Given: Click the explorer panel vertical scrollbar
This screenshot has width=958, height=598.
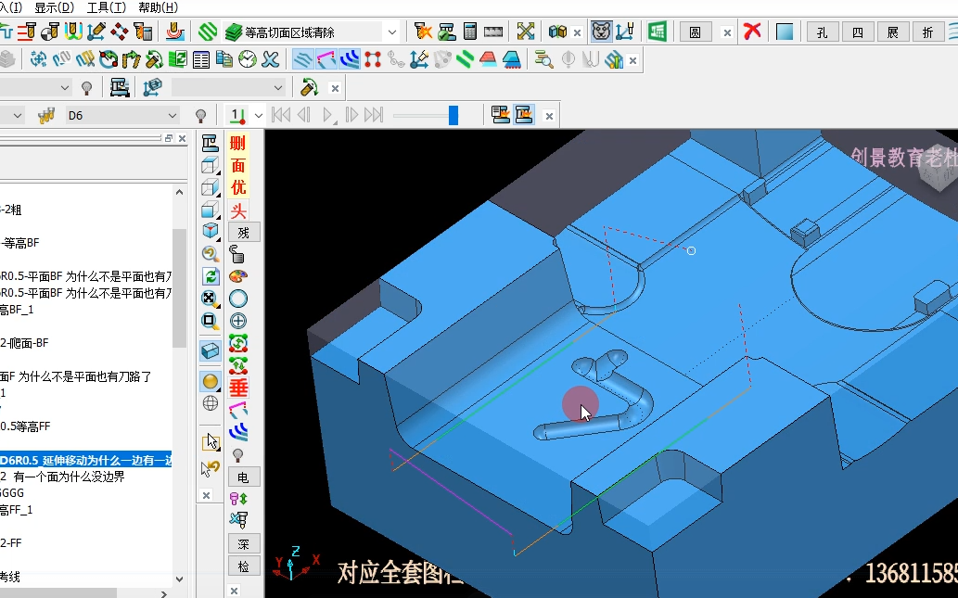Looking at the screenshot, I should pyautogui.click(x=178, y=288).
